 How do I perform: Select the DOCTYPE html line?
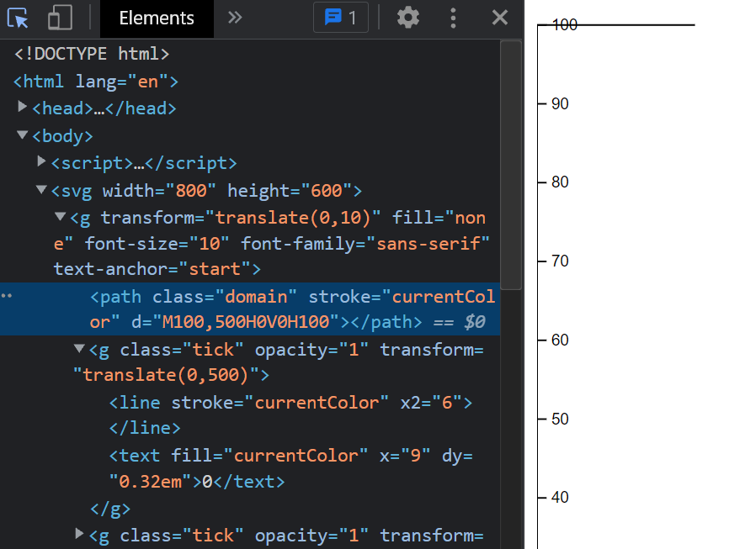click(93, 55)
